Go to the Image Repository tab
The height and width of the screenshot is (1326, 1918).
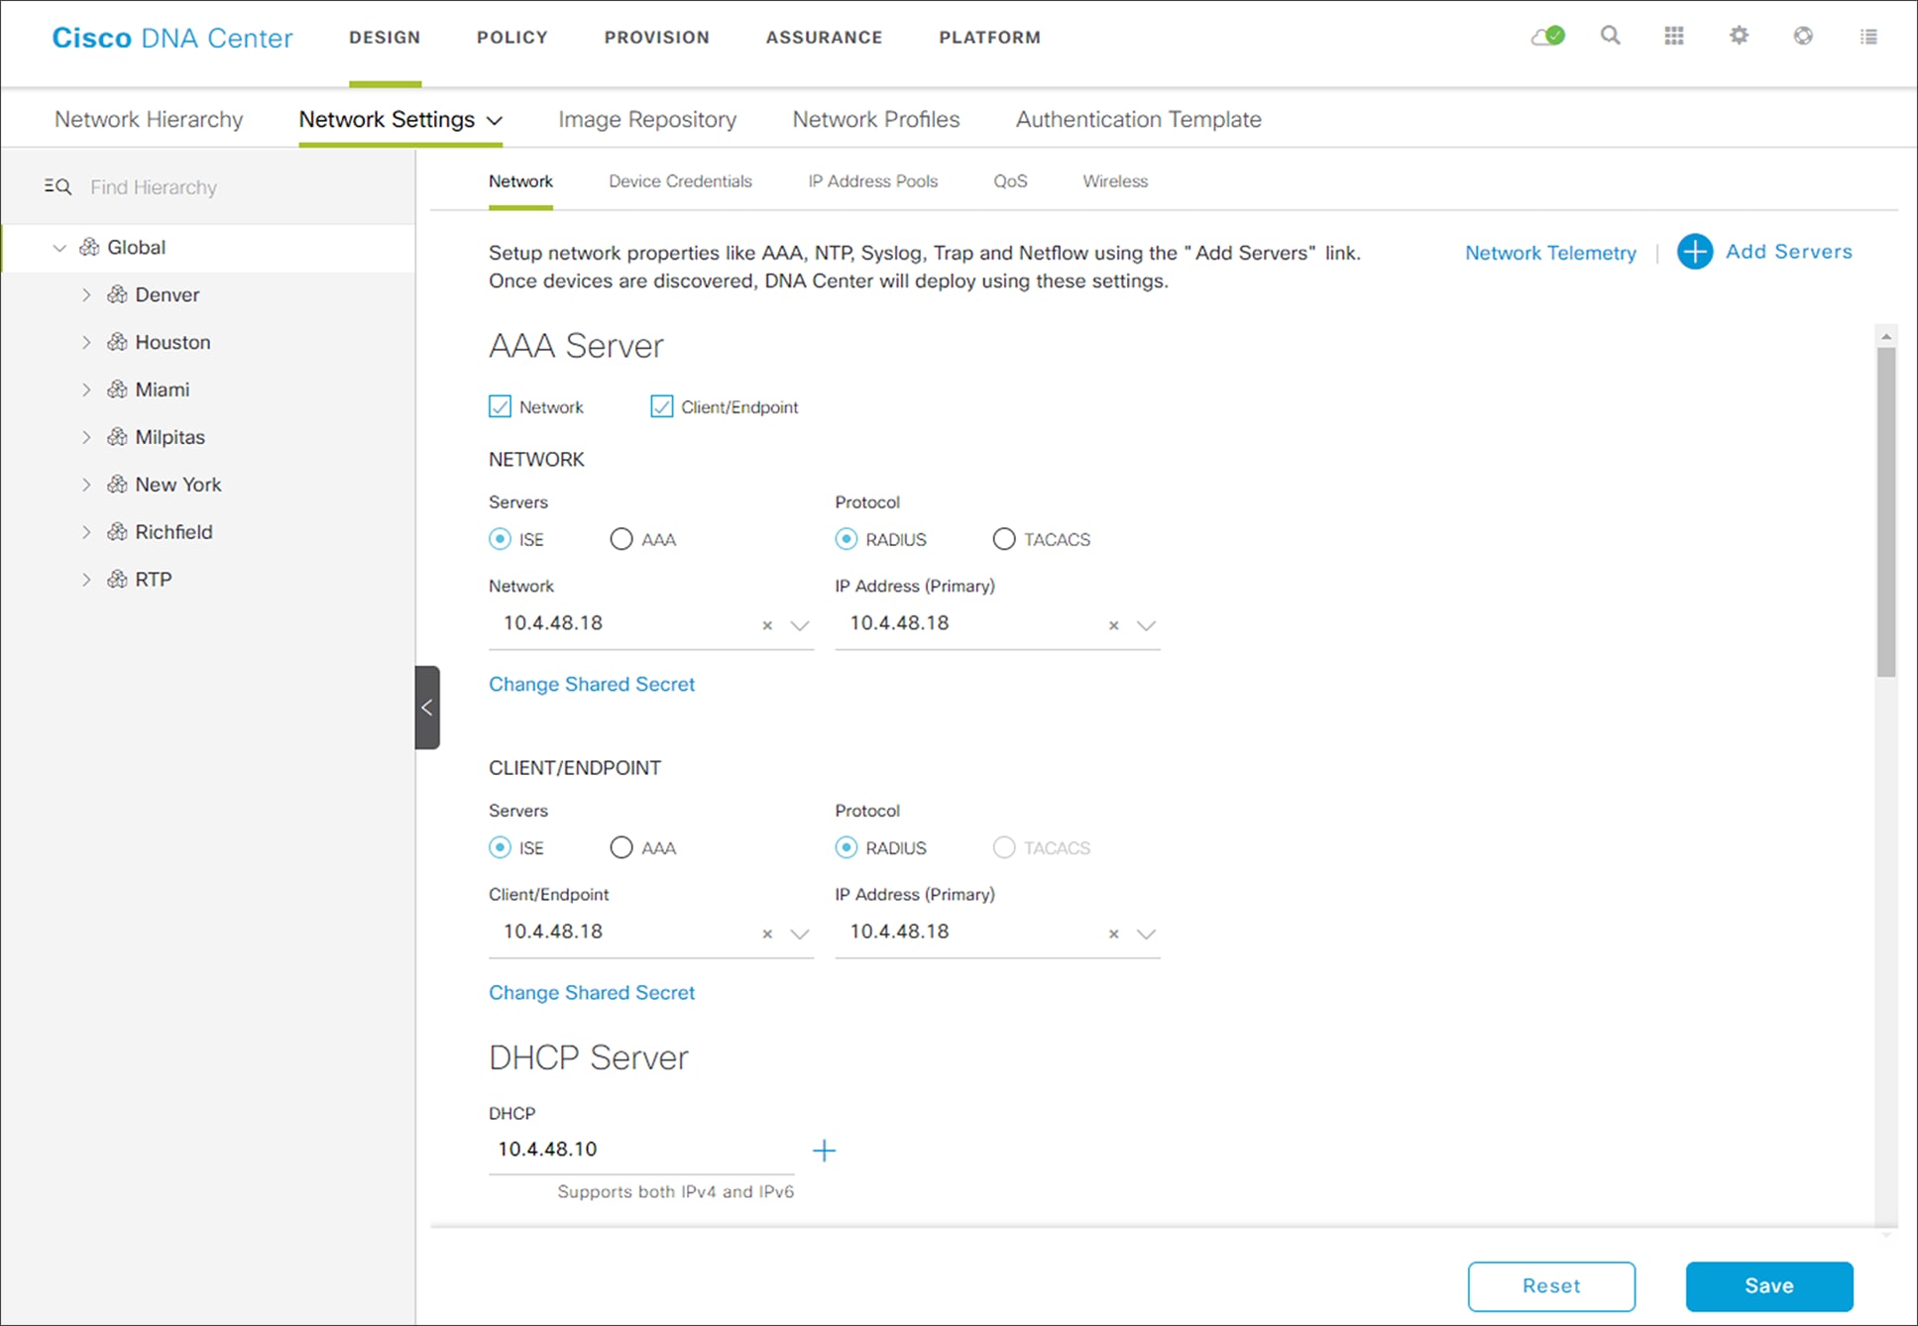point(647,120)
